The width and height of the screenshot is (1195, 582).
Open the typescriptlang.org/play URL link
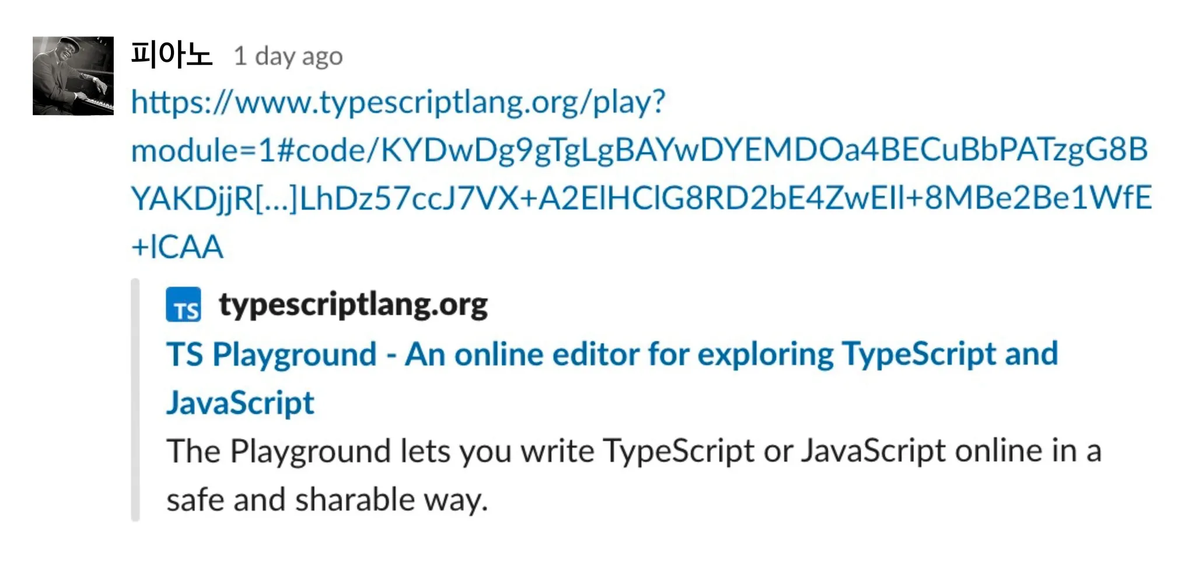point(641,174)
